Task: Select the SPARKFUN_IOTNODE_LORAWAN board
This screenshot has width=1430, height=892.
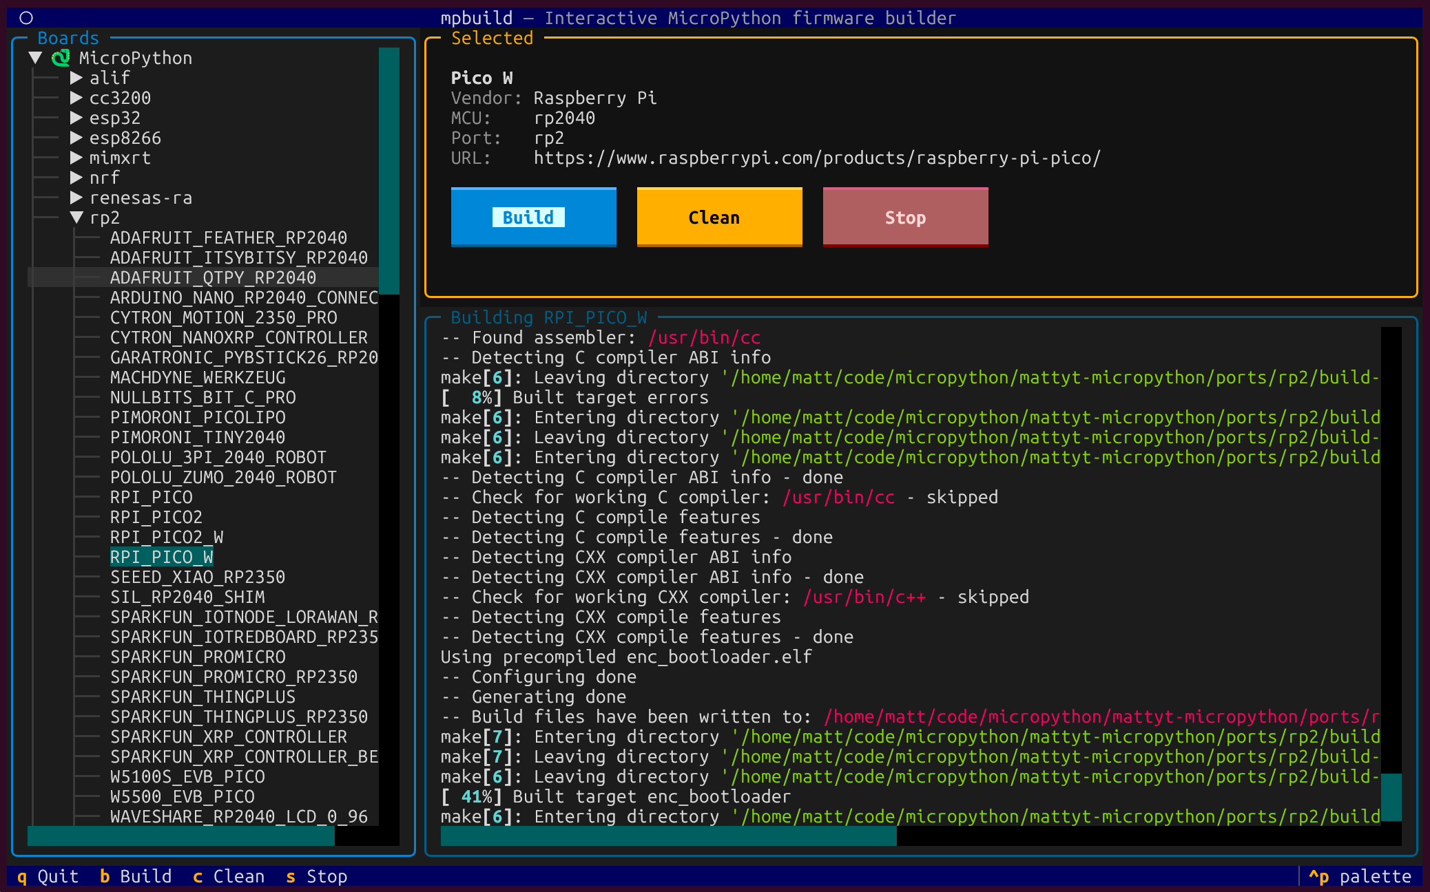Action: coord(244,617)
